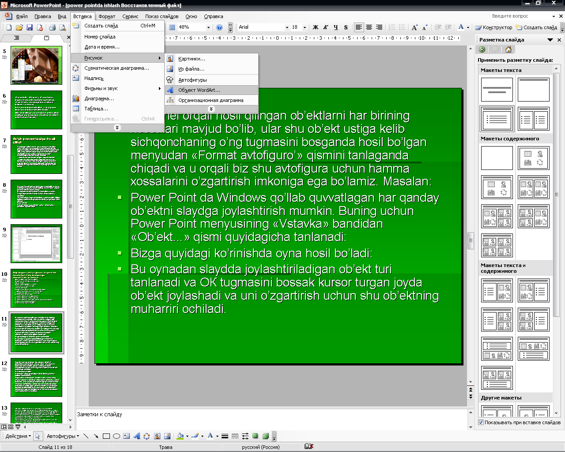Select Title Slide layout thumbnail

(x=497, y=90)
